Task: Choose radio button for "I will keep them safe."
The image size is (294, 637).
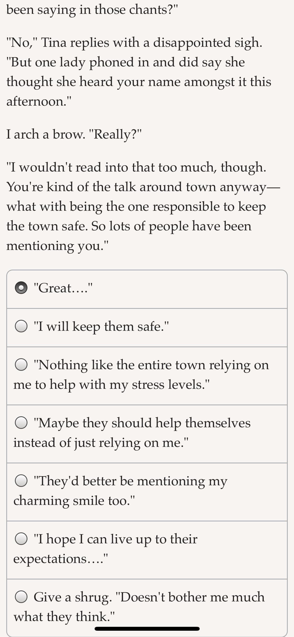Action: point(21,326)
